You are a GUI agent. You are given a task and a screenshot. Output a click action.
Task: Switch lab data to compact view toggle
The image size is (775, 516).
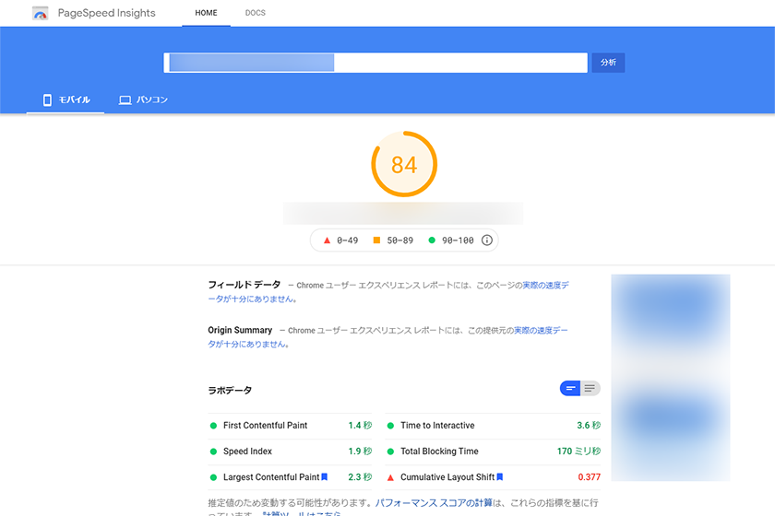(570, 389)
